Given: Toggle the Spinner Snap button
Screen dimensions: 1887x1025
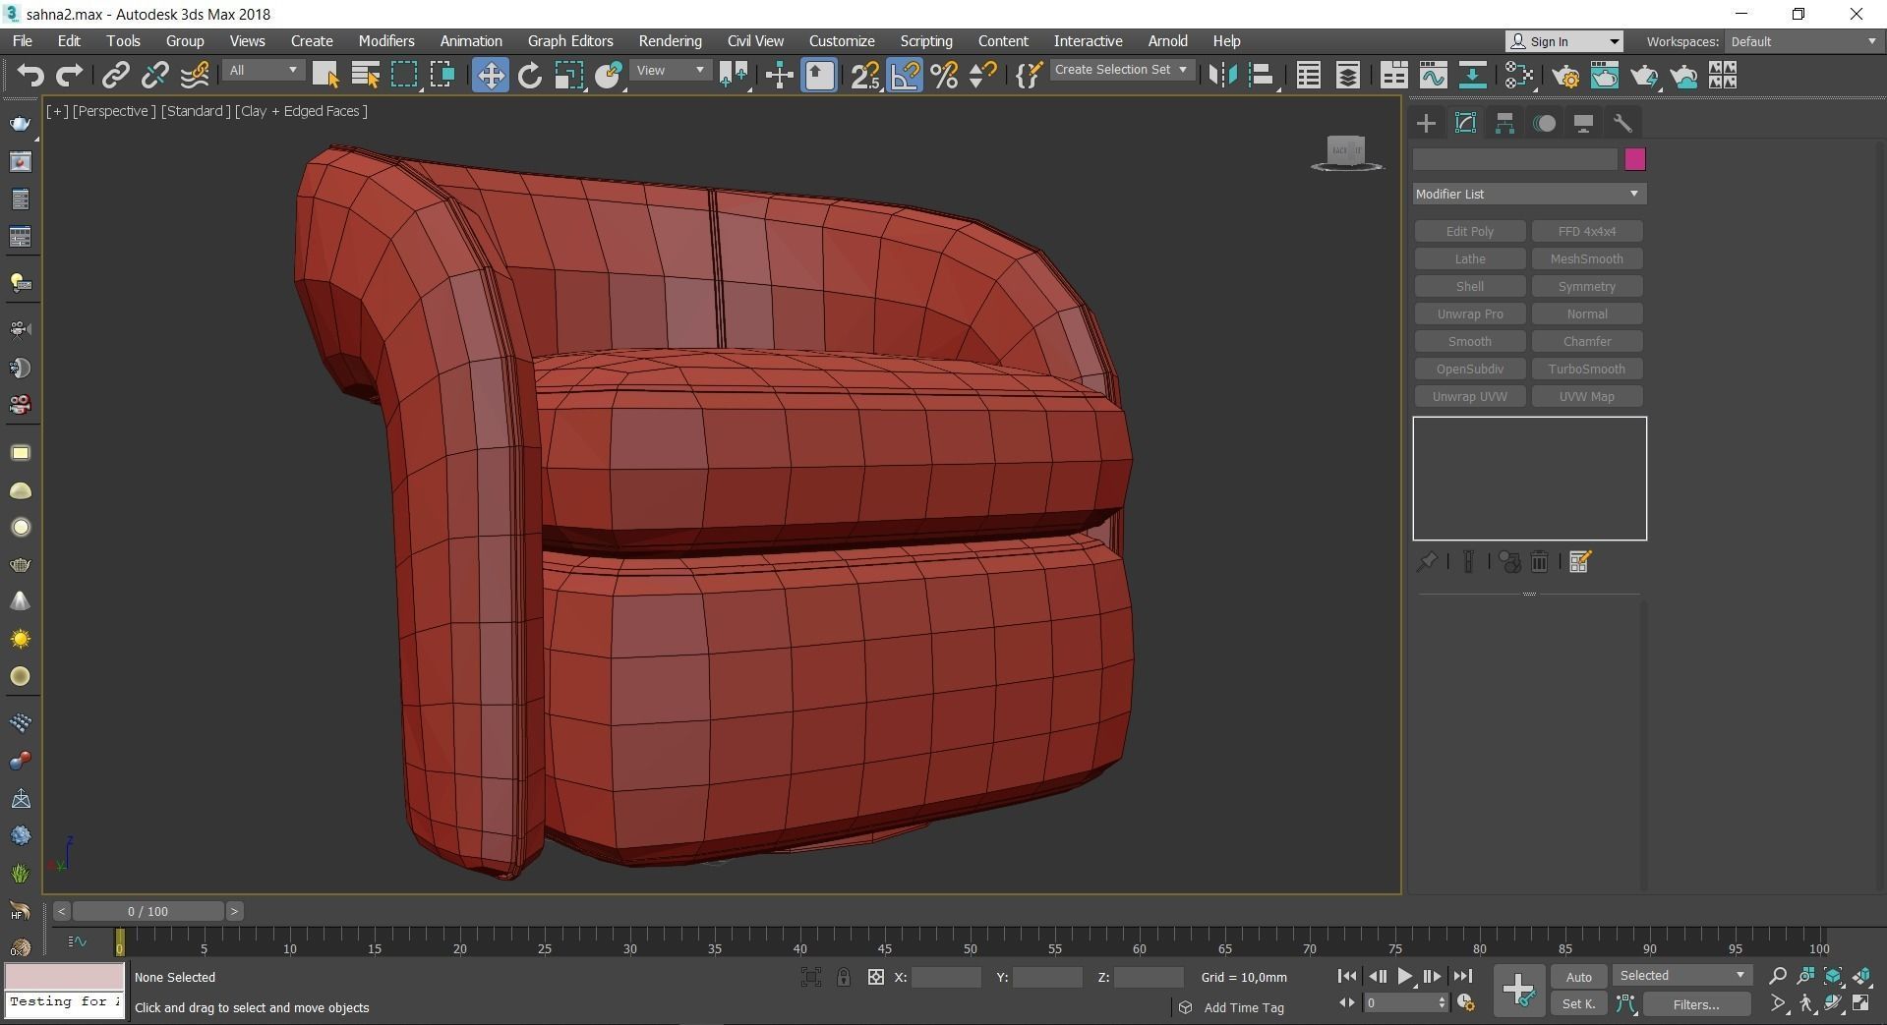Looking at the screenshot, I should pos(982,76).
